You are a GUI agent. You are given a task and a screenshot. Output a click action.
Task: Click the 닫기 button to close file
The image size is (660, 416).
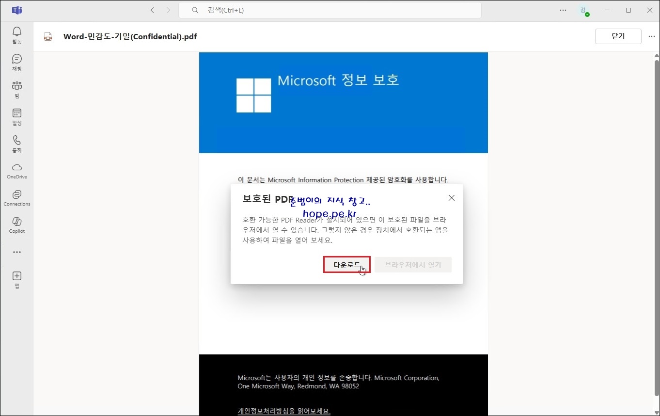618,36
